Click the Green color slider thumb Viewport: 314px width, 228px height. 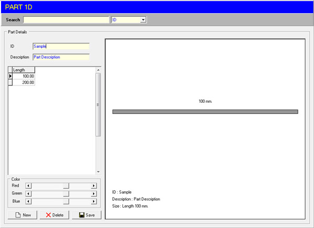pyautogui.click(x=66, y=194)
